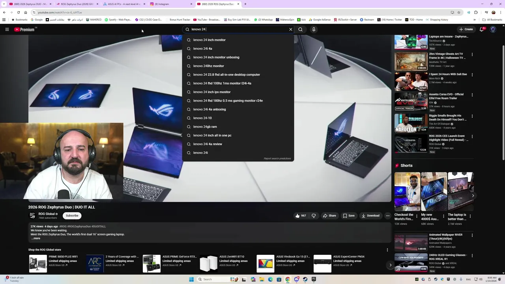Image resolution: width=505 pixels, height=284 pixels.
Task: Open a new browser tab
Action: 245,4
